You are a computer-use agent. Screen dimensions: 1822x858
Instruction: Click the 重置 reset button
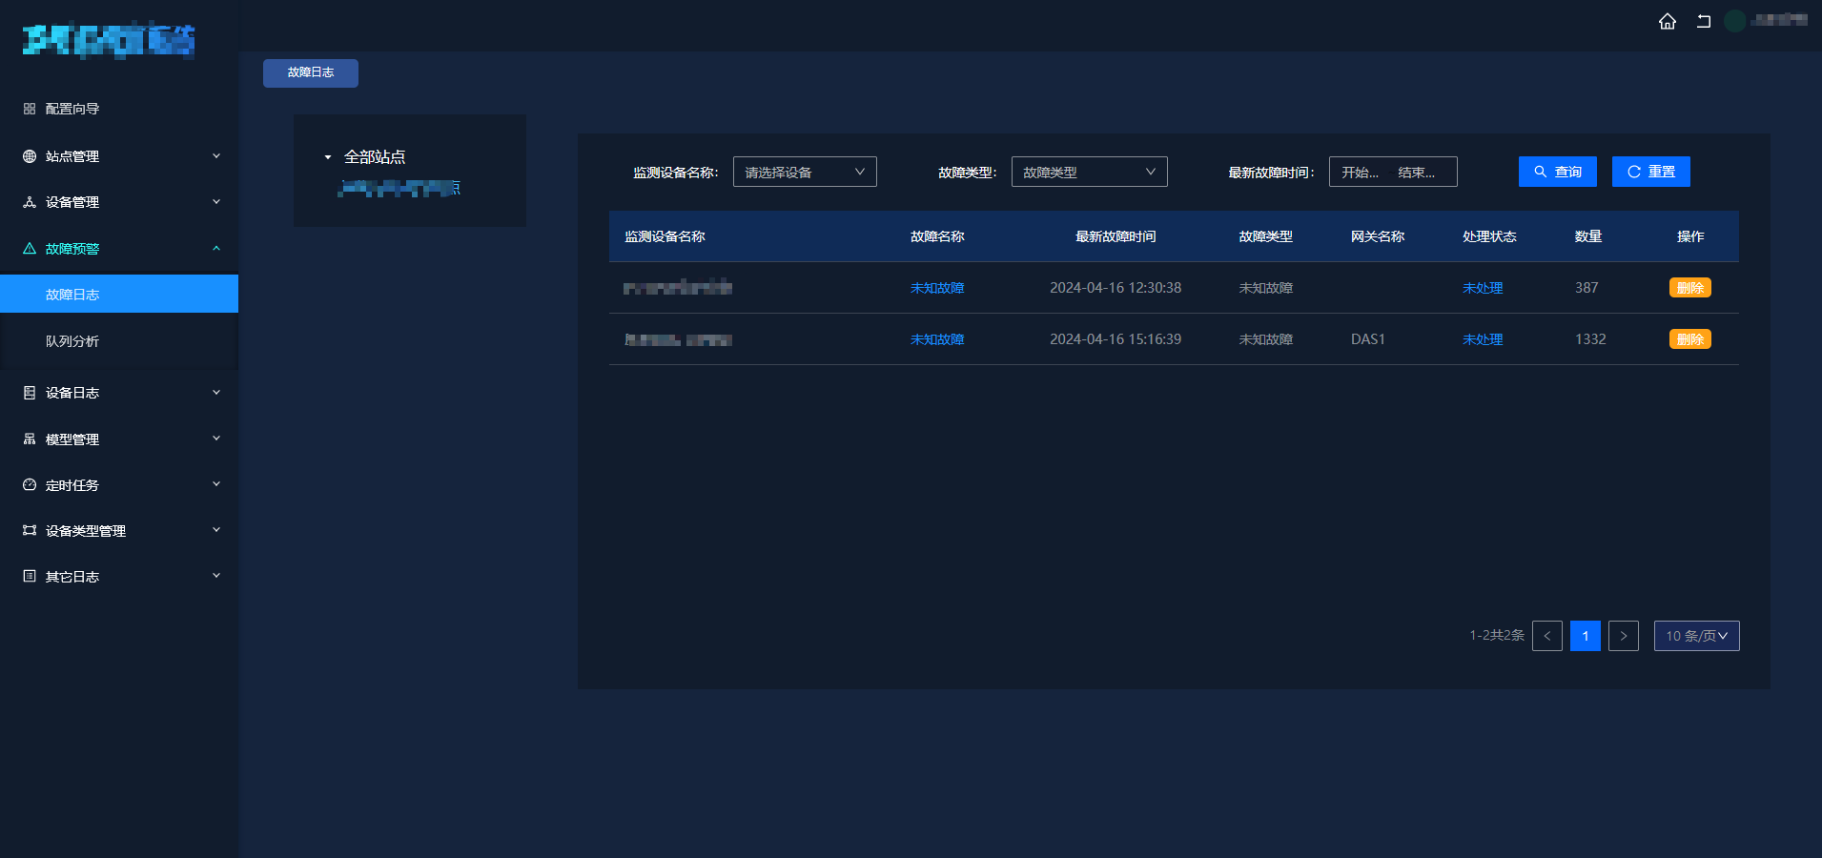tap(1650, 172)
